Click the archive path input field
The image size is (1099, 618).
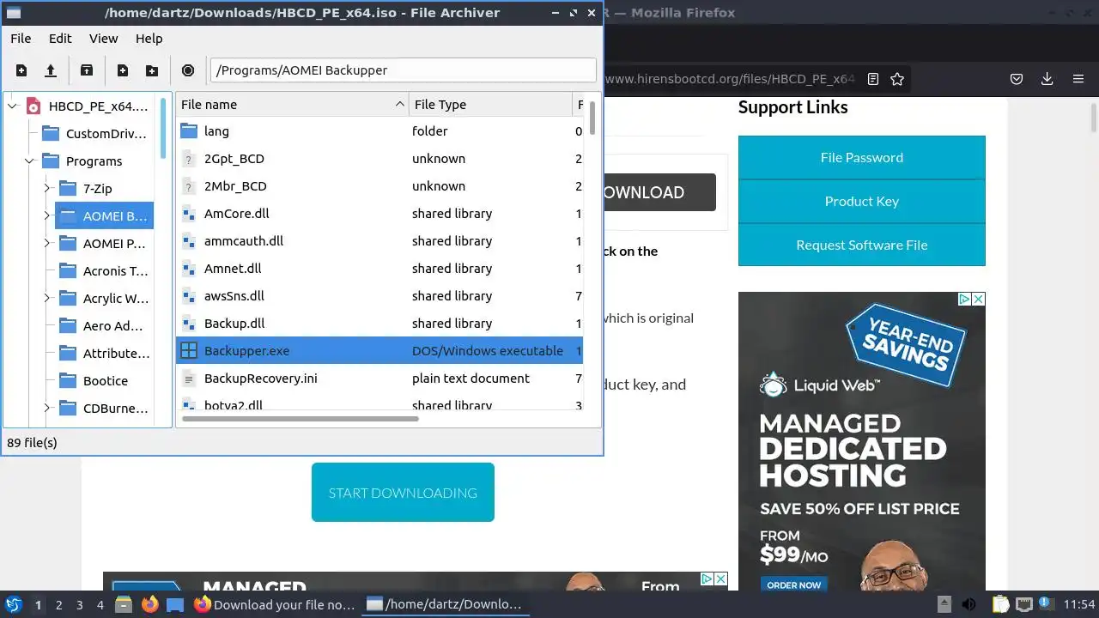coord(403,70)
